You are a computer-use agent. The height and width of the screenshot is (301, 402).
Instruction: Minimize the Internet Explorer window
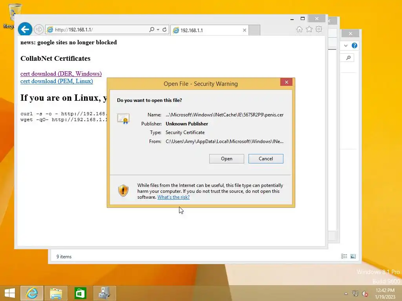(292, 19)
